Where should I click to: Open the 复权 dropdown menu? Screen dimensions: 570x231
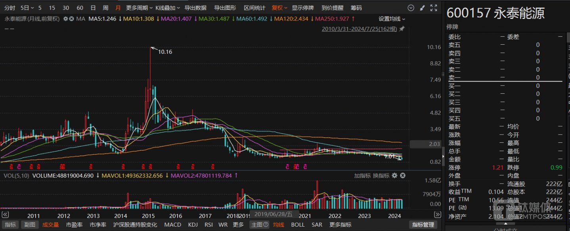(279, 8)
